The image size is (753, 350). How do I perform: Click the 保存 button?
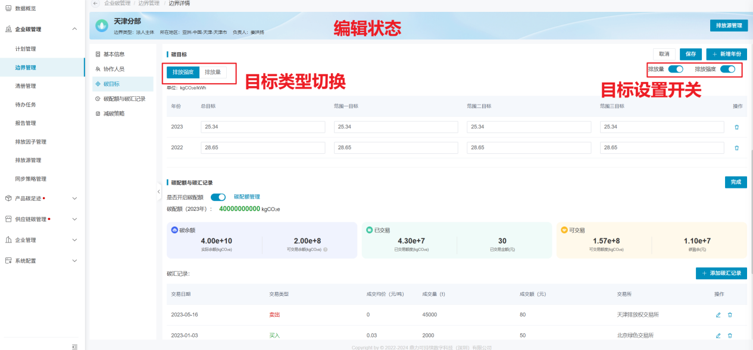pos(690,54)
